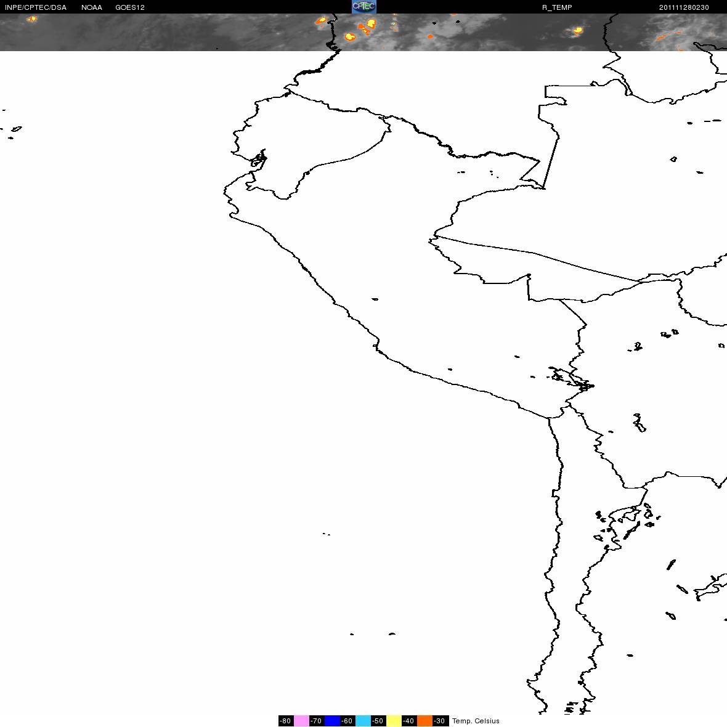
Task: Click the -70 temperature legend label
Action: [317, 720]
